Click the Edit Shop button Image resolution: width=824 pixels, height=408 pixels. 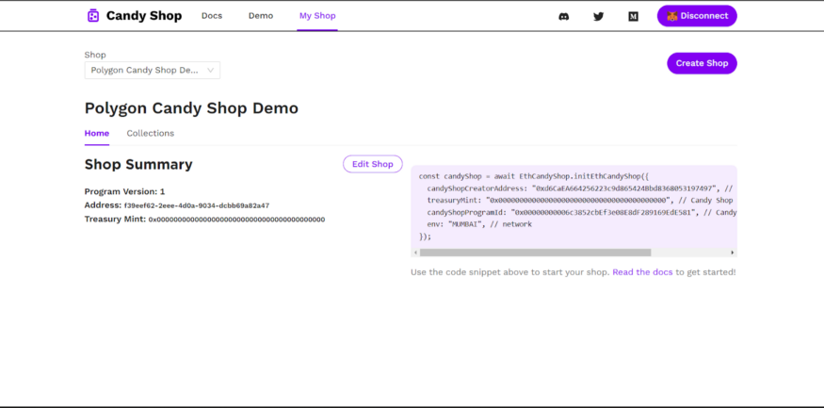pos(373,164)
